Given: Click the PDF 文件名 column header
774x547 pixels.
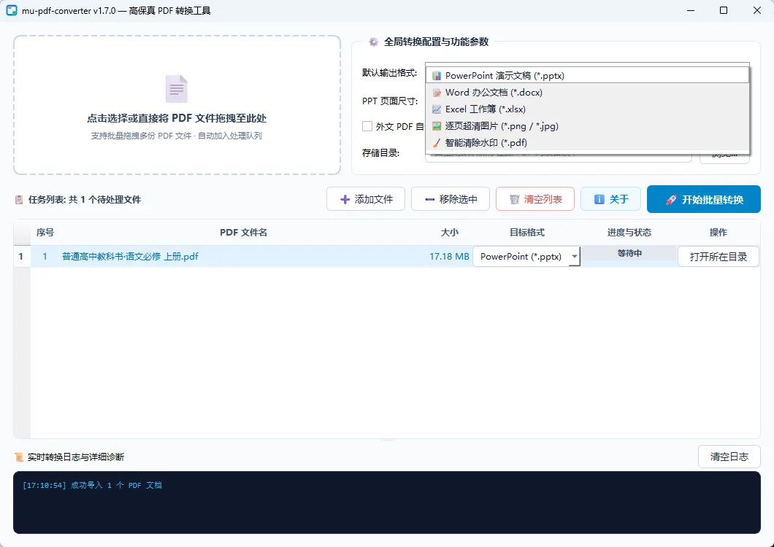Looking at the screenshot, I should (243, 233).
